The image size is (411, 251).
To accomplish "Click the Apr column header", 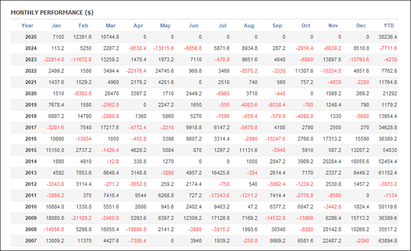I will (x=138, y=26).
